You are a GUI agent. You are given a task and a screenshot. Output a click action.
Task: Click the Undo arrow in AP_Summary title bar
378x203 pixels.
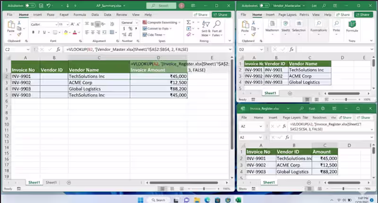click(49, 6)
